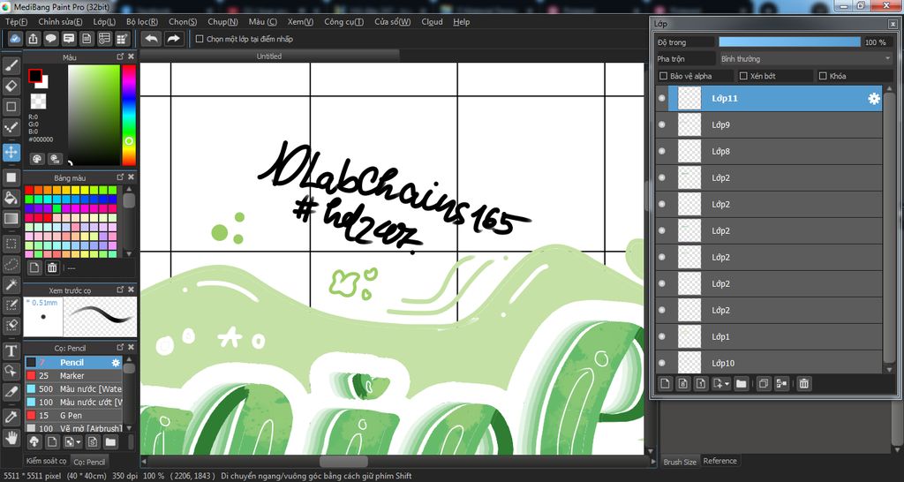
Task: Open the palette icon in the Màu panel
Action: pyautogui.click(x=37, y=159)
